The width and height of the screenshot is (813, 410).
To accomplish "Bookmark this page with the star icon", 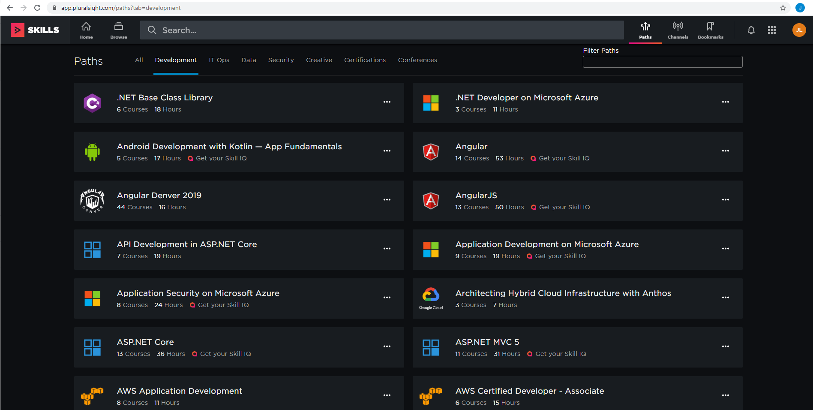I will click(783, 8).
